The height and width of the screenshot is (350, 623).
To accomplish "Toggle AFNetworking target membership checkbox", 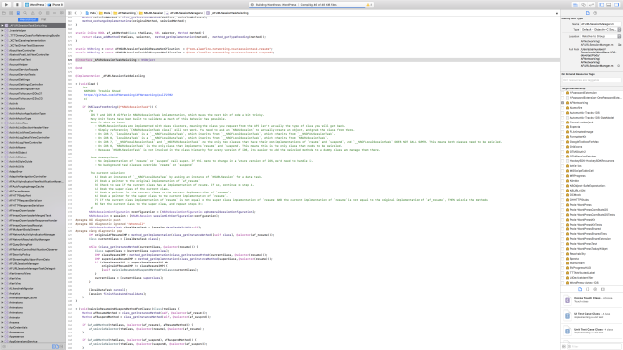I will tap(563, 103).
